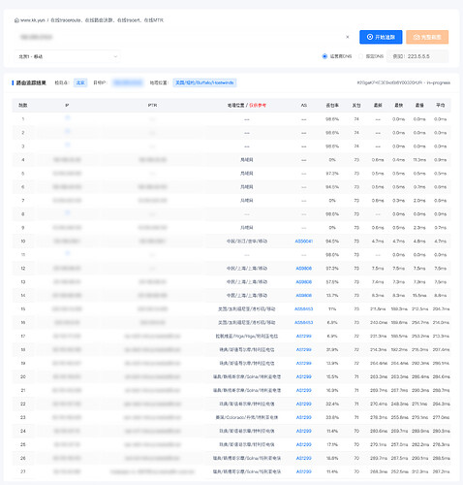Click the Colorado location cell in hop 23
This screenshot has height=485, width=463.
247,417
